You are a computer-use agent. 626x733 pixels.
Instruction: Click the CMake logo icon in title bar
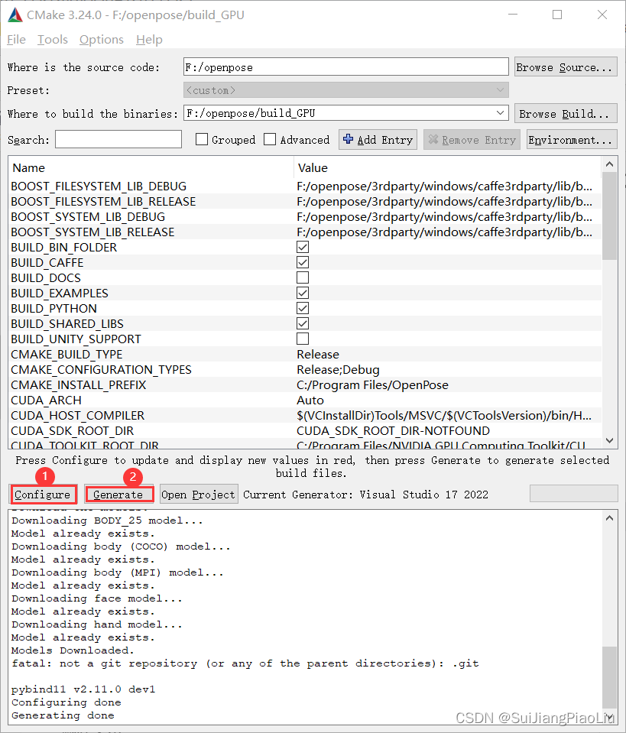click(15, 15)
